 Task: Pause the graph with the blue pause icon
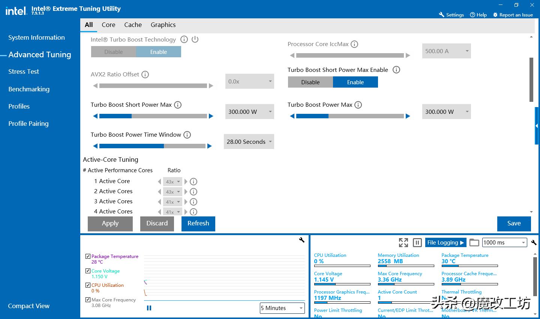[x=149, y=308]
